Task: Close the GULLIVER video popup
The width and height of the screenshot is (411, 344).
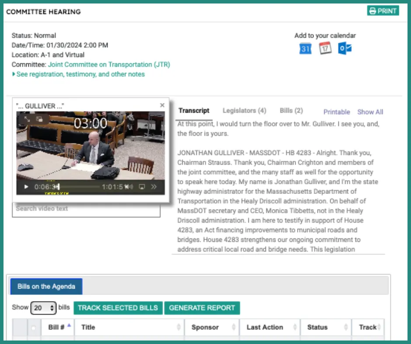Action: click(162, 105)
